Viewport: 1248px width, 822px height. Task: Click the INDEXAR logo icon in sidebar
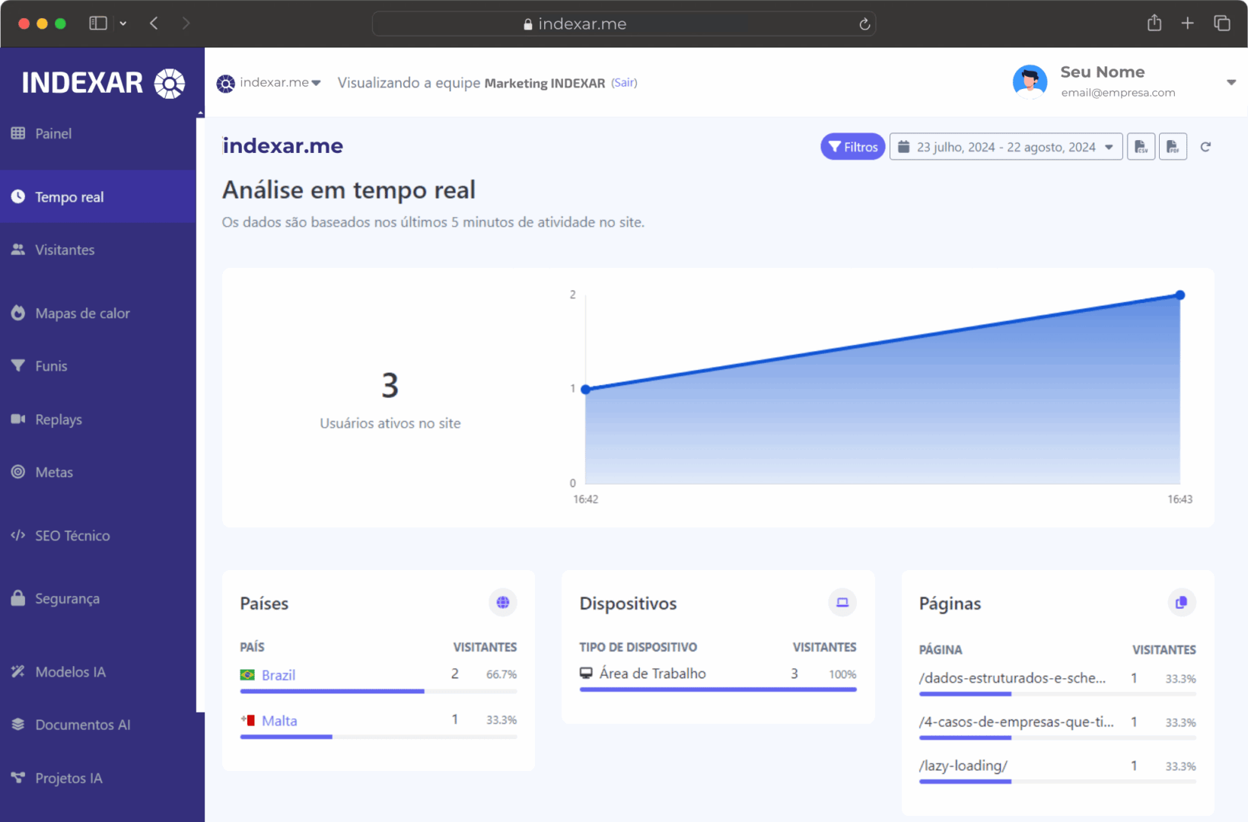170,83
